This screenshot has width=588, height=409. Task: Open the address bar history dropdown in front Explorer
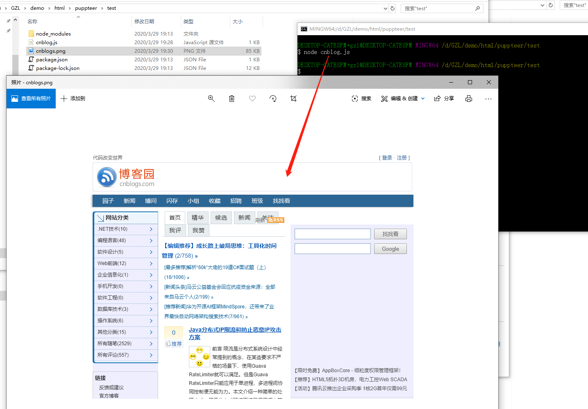coord(385,8)
